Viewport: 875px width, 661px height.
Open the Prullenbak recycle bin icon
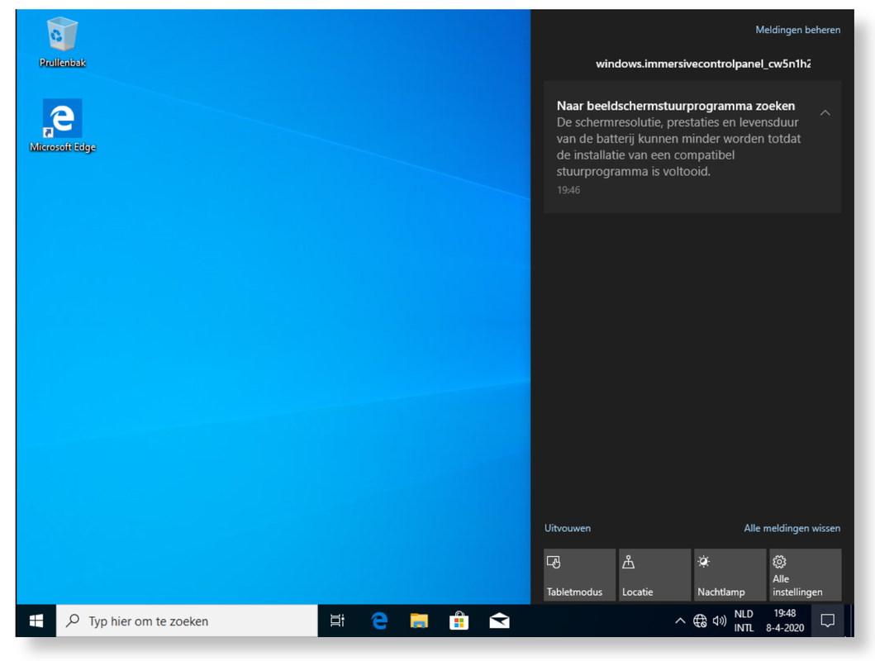(62, 42)
